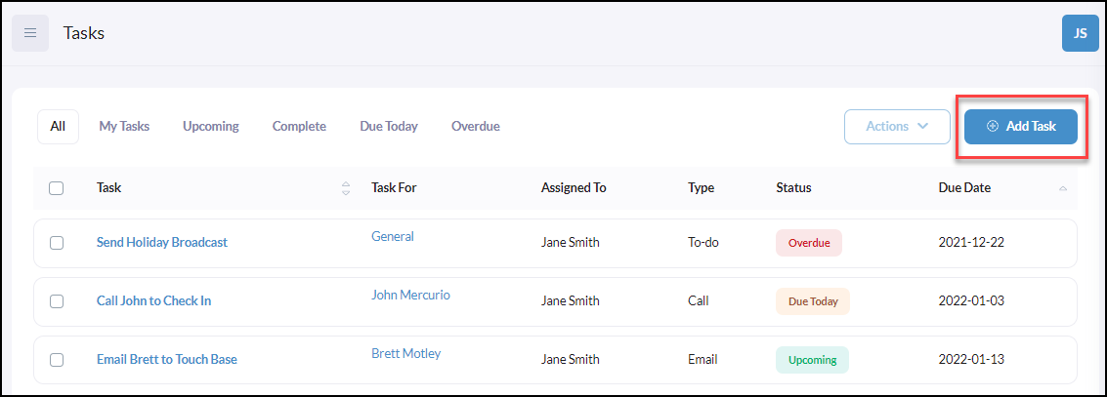Open Send Holiday Broadcast task link
Screen dimensions: 1107x397
(x=162, y=243)
